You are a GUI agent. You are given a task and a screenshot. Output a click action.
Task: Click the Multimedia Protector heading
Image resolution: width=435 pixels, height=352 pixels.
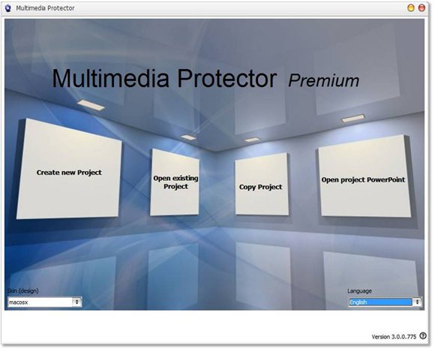pos(164,79)
